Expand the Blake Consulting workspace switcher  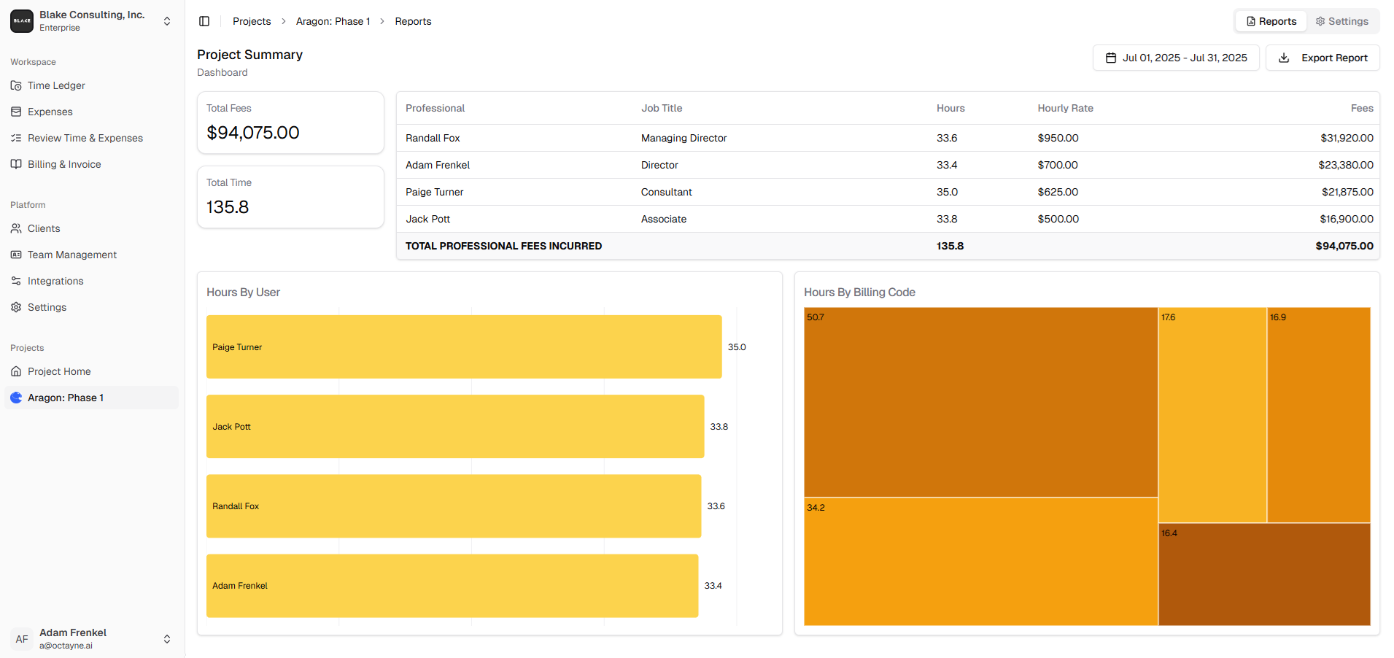coord(167,21)
